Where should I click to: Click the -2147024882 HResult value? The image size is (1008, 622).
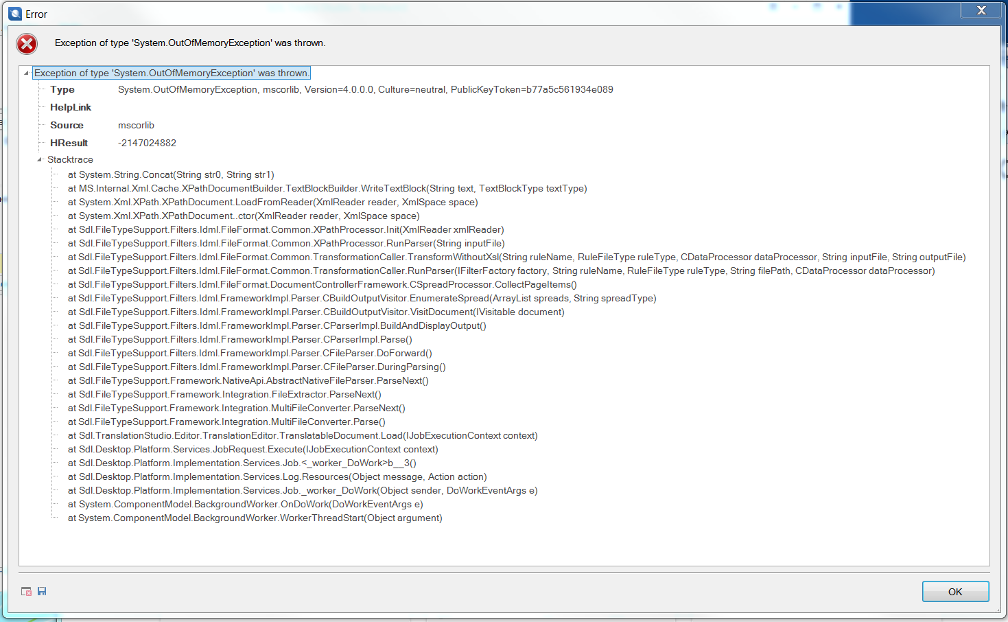coord(147,143)
